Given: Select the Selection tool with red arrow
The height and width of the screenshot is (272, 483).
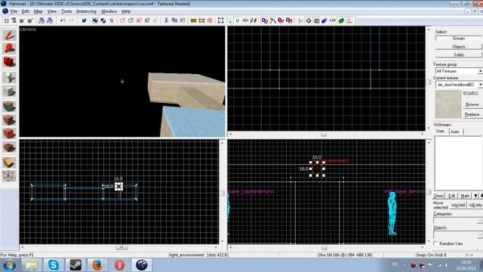Looking at the screenshot, I should click(x=9, y=36).
